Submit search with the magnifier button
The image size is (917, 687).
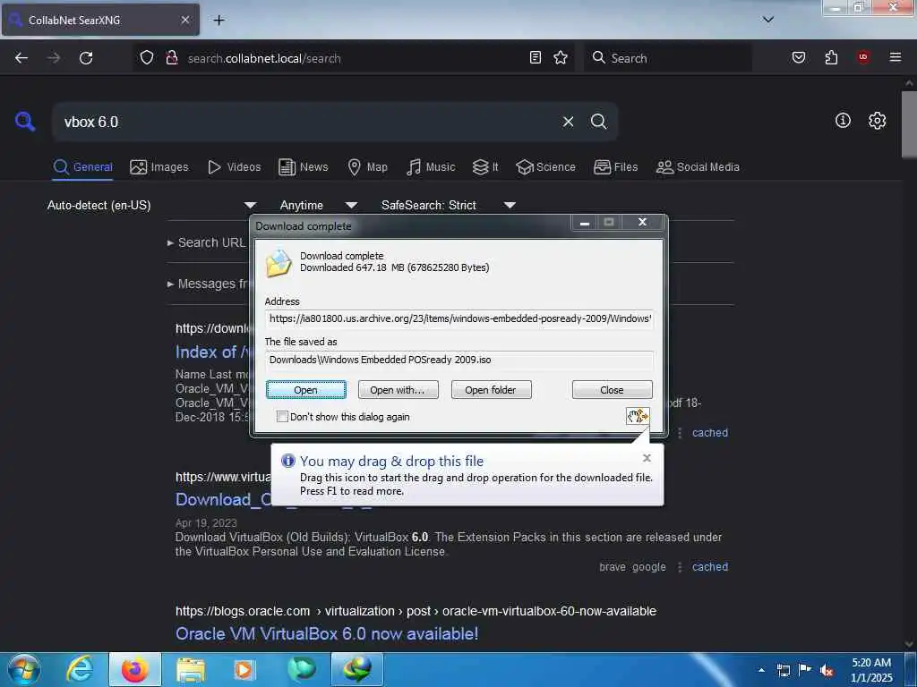tap(599, 122)
